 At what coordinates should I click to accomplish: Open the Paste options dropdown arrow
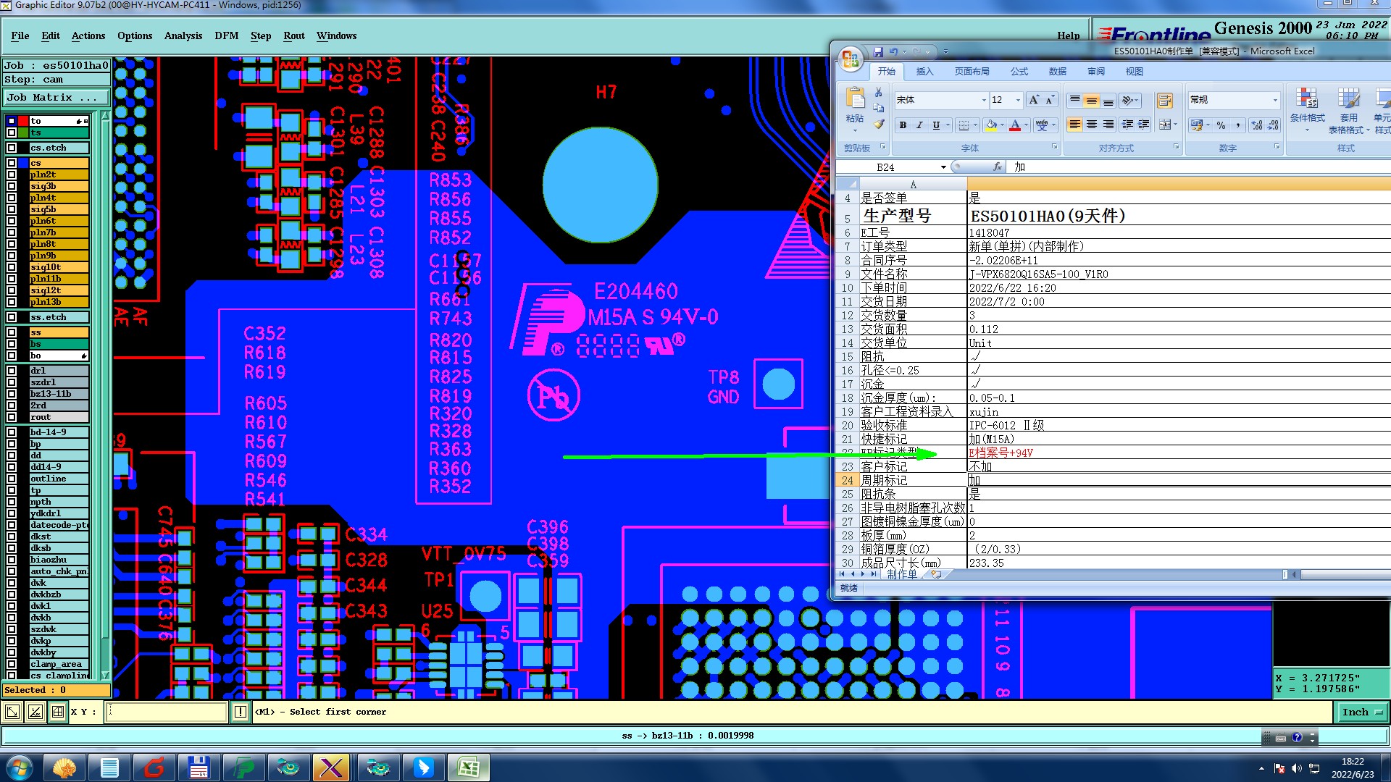click(x=855, y=130)
